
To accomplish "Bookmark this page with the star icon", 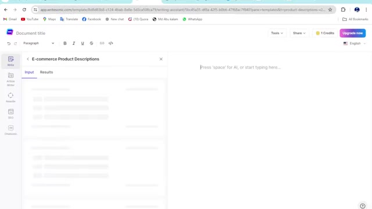I will tap(330, 10).
